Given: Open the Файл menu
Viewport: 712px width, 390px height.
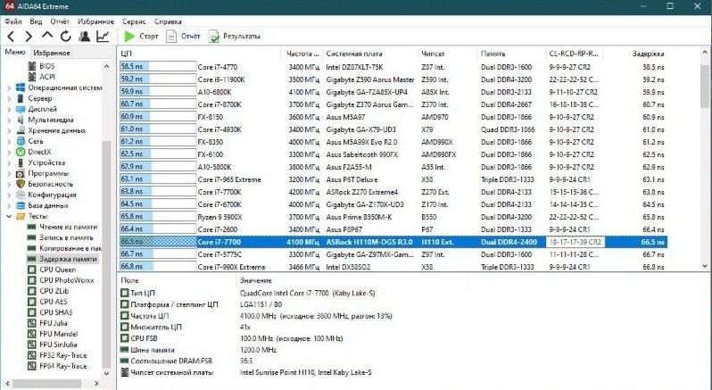Looking at the screenshot, I should [x=13, y=21].
